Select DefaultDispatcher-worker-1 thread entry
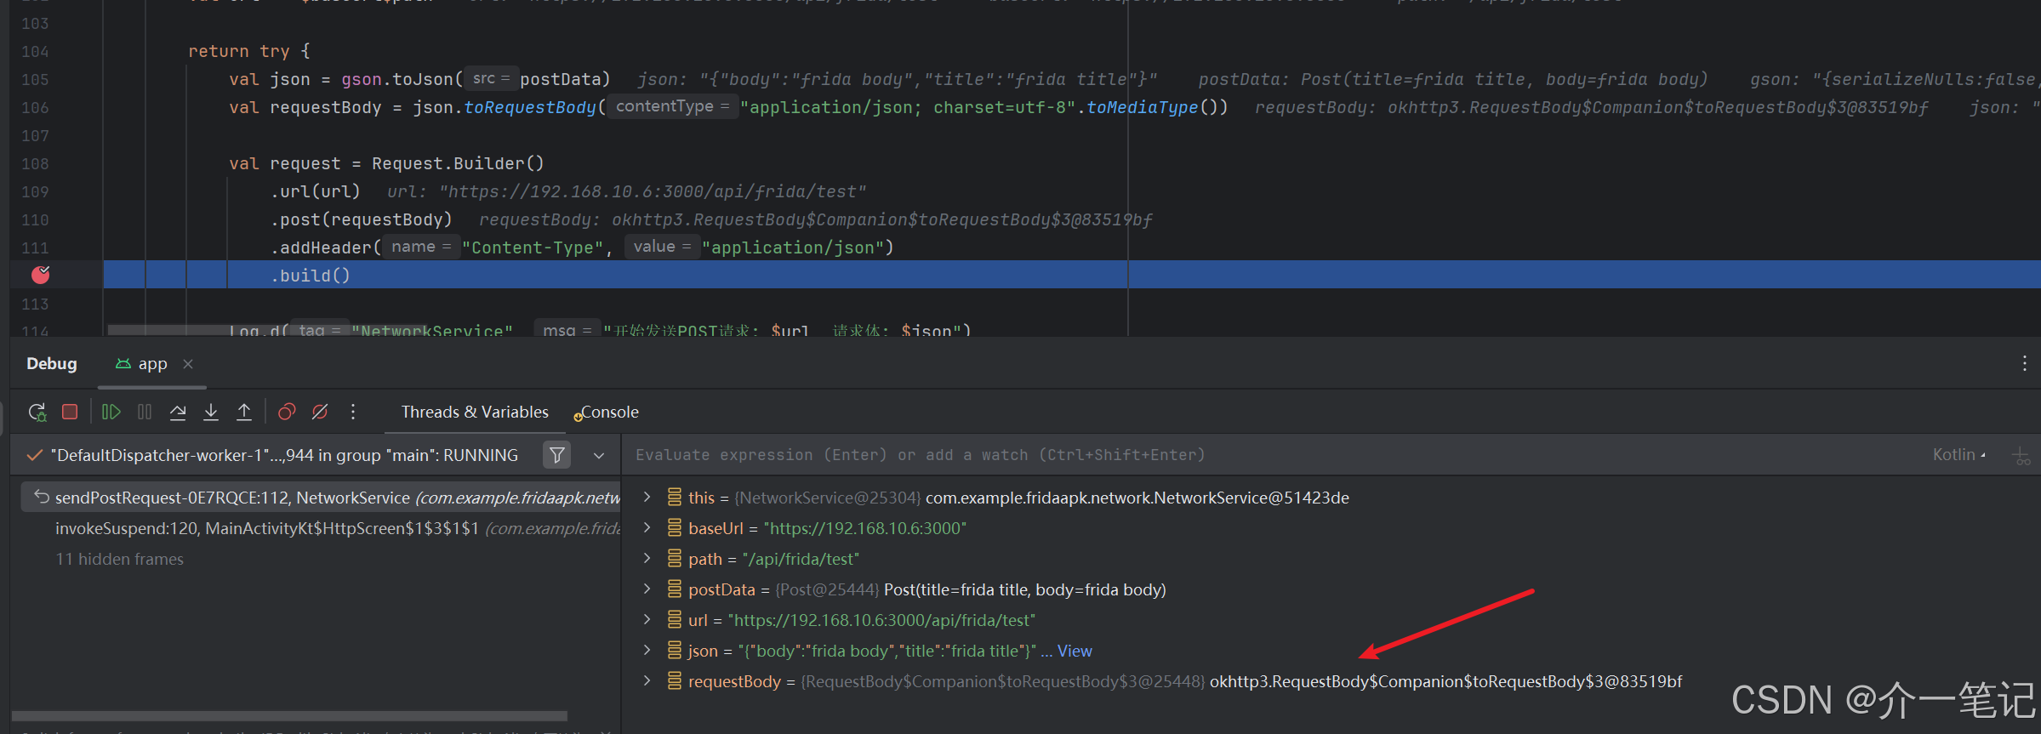Viewport: 2041px width, 734px height. [x=284, y=456]
